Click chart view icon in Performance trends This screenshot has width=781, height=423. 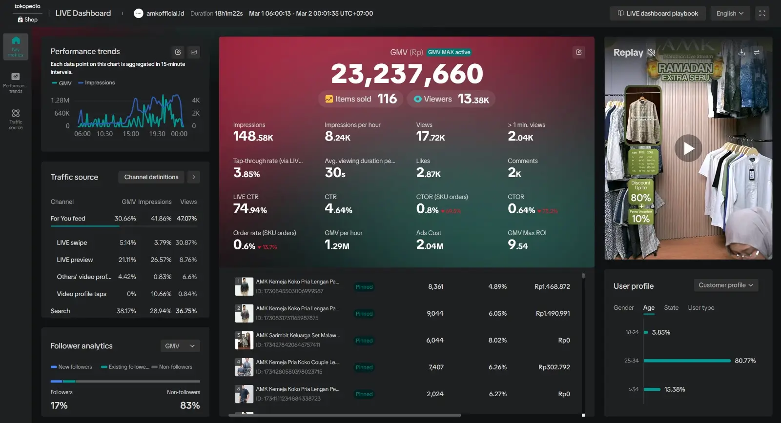(x=194, y=52)
